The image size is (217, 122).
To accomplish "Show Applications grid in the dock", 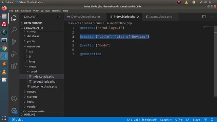I will 4,118.
